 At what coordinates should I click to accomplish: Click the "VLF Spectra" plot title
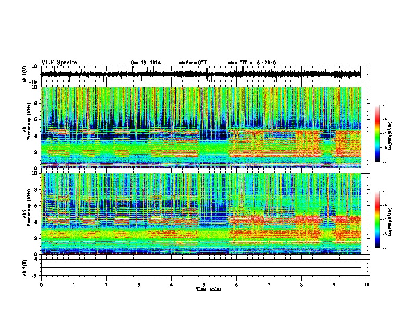[x=59, y=62]
